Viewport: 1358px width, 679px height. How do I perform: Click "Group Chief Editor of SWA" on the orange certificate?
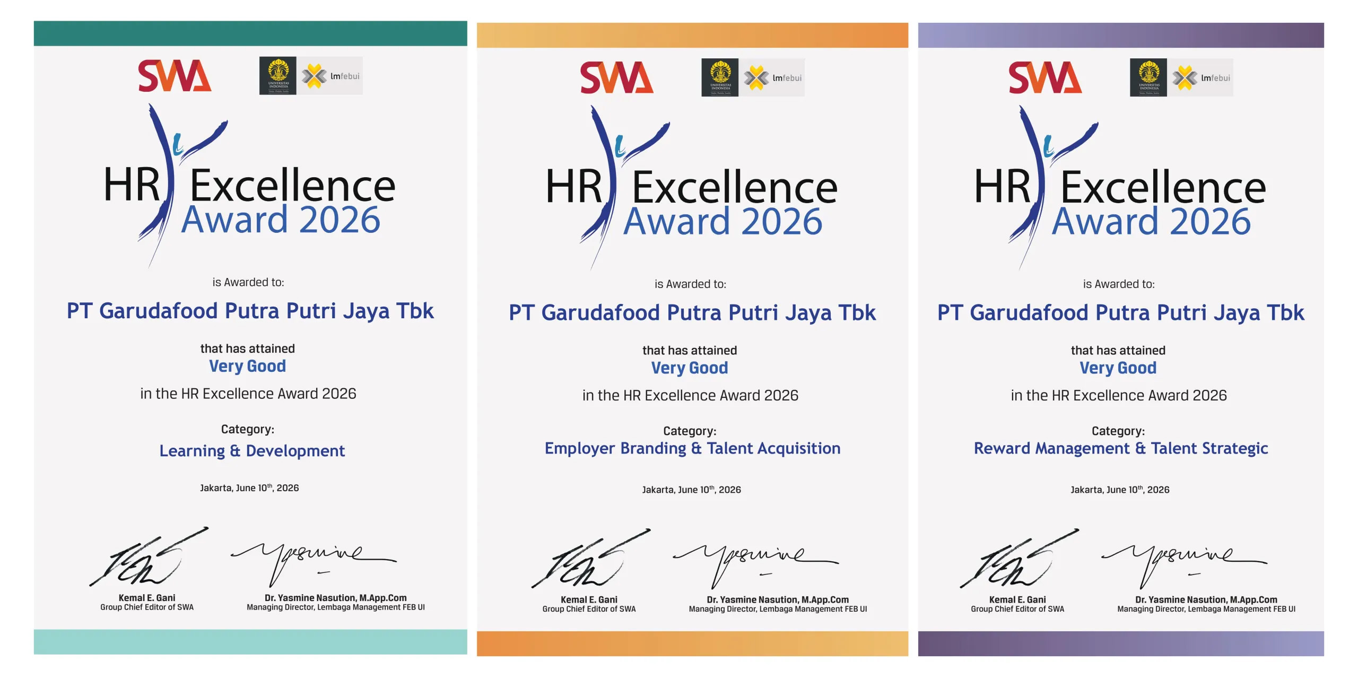click(589, 609)
